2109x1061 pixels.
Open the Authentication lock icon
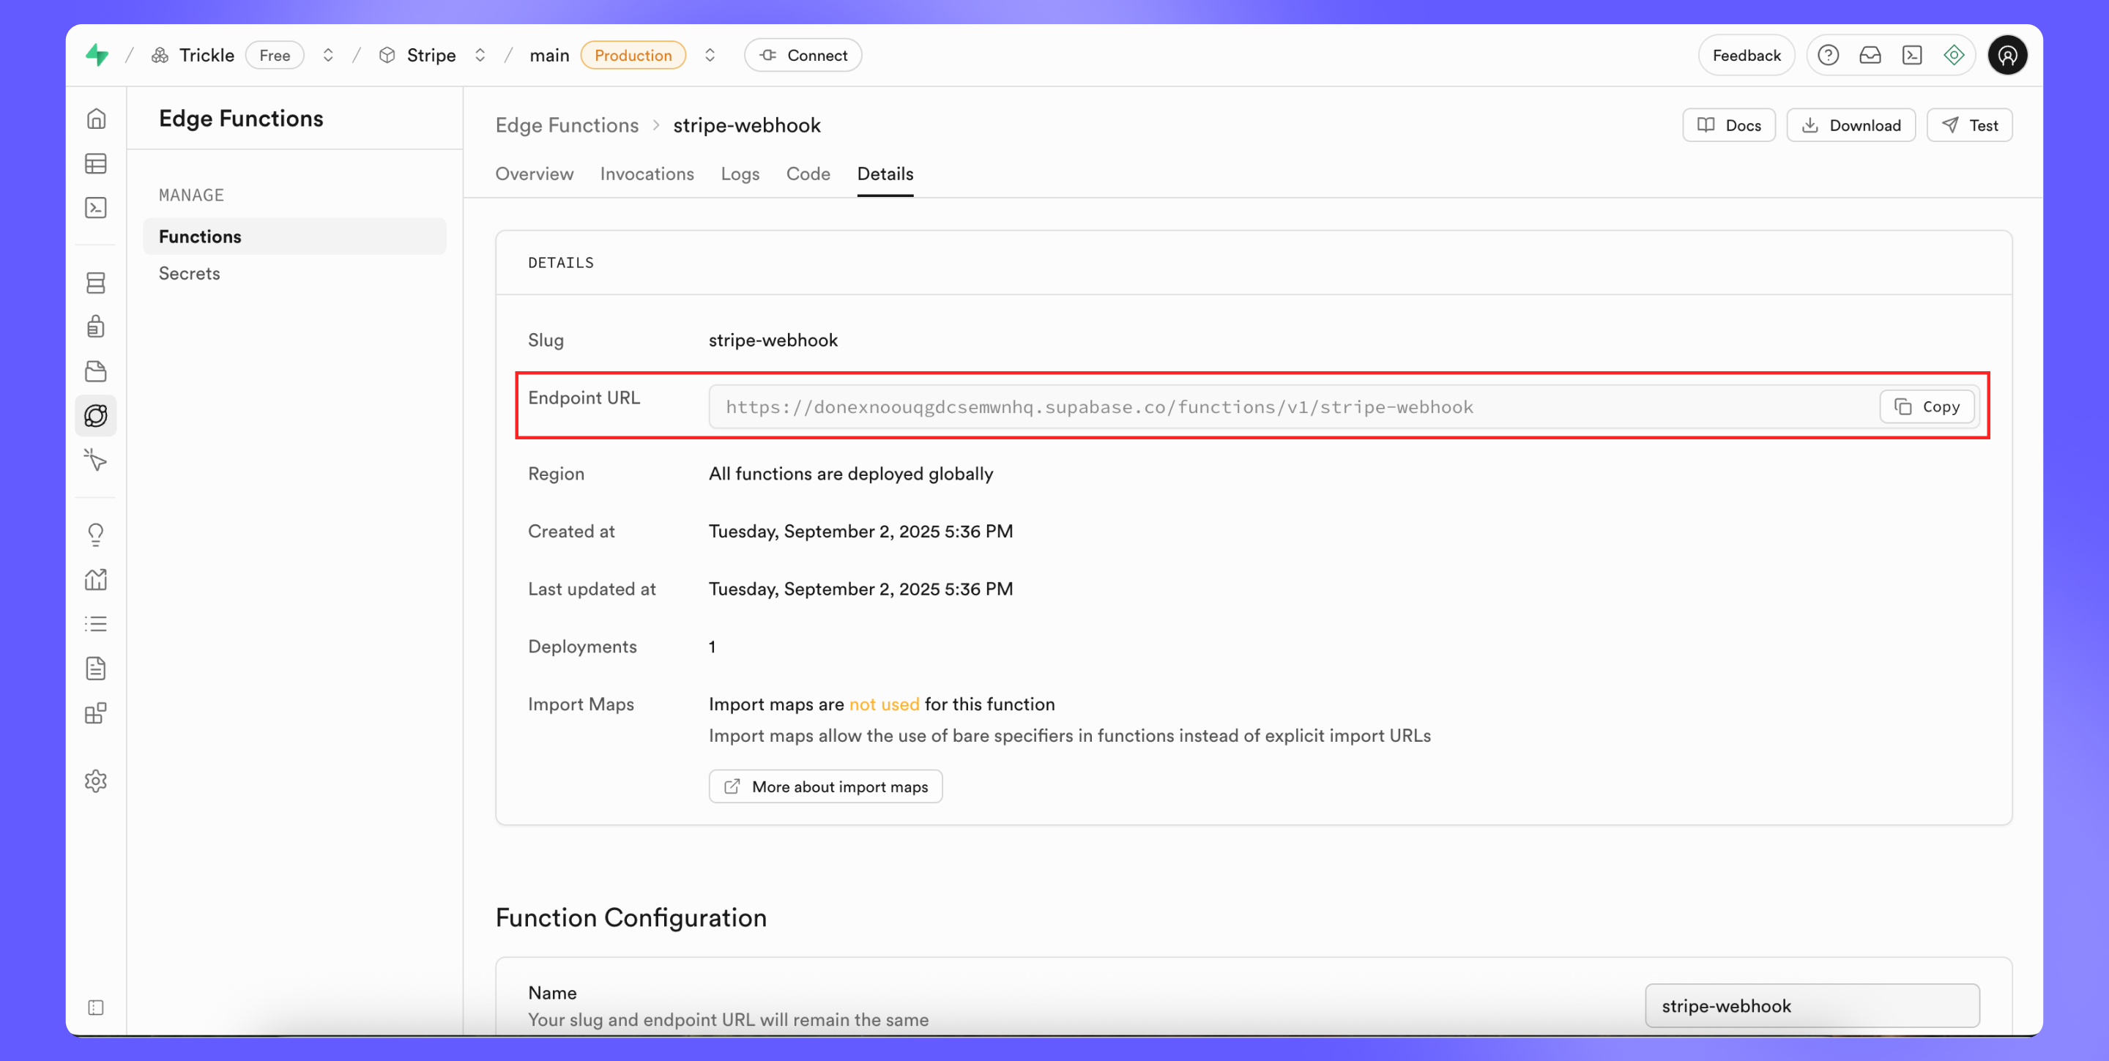click(x=96, y=327)
